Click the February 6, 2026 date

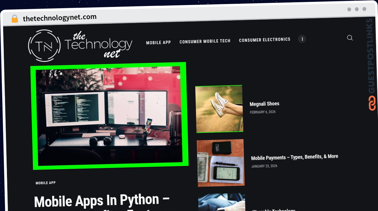click(x=263, y=112)
